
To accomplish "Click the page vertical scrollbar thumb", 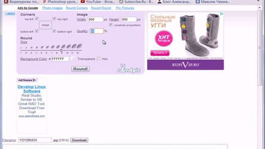I will coord(260,48).
